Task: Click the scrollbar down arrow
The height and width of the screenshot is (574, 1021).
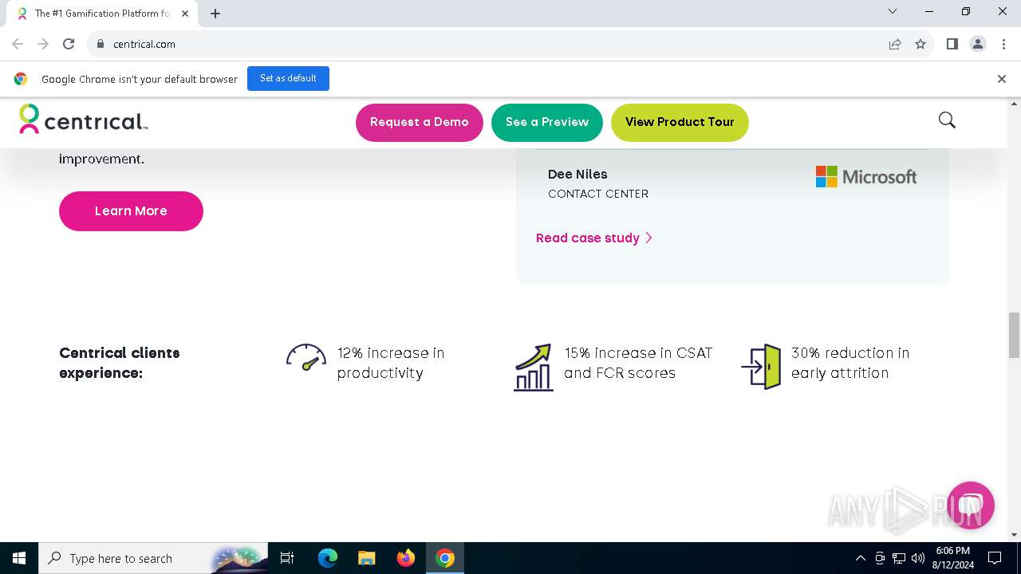Action: click(x=1015, y=535)
